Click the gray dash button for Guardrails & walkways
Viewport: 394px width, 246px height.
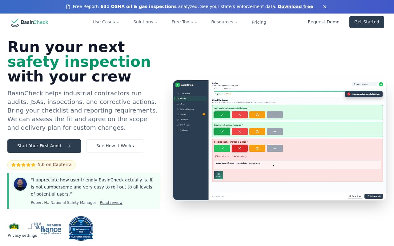coord(275,132)
